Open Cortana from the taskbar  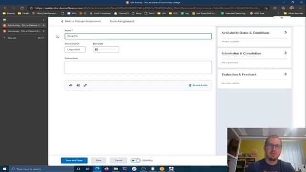[x=78, y=169]
